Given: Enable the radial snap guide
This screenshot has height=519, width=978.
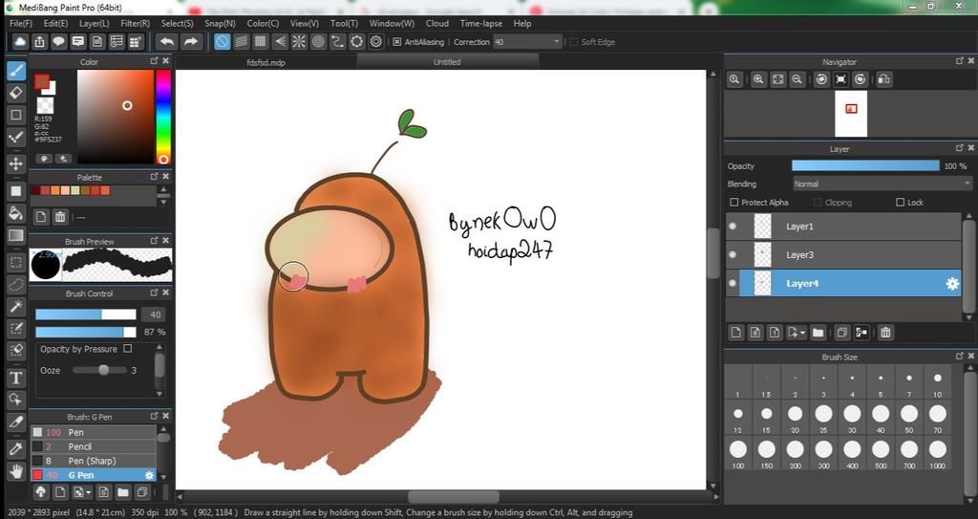Looking at the screenshot, I should point(299,42).
